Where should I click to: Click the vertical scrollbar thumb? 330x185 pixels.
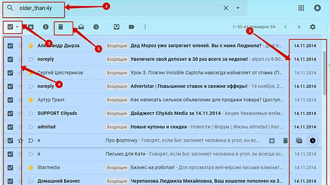point(325,72)
